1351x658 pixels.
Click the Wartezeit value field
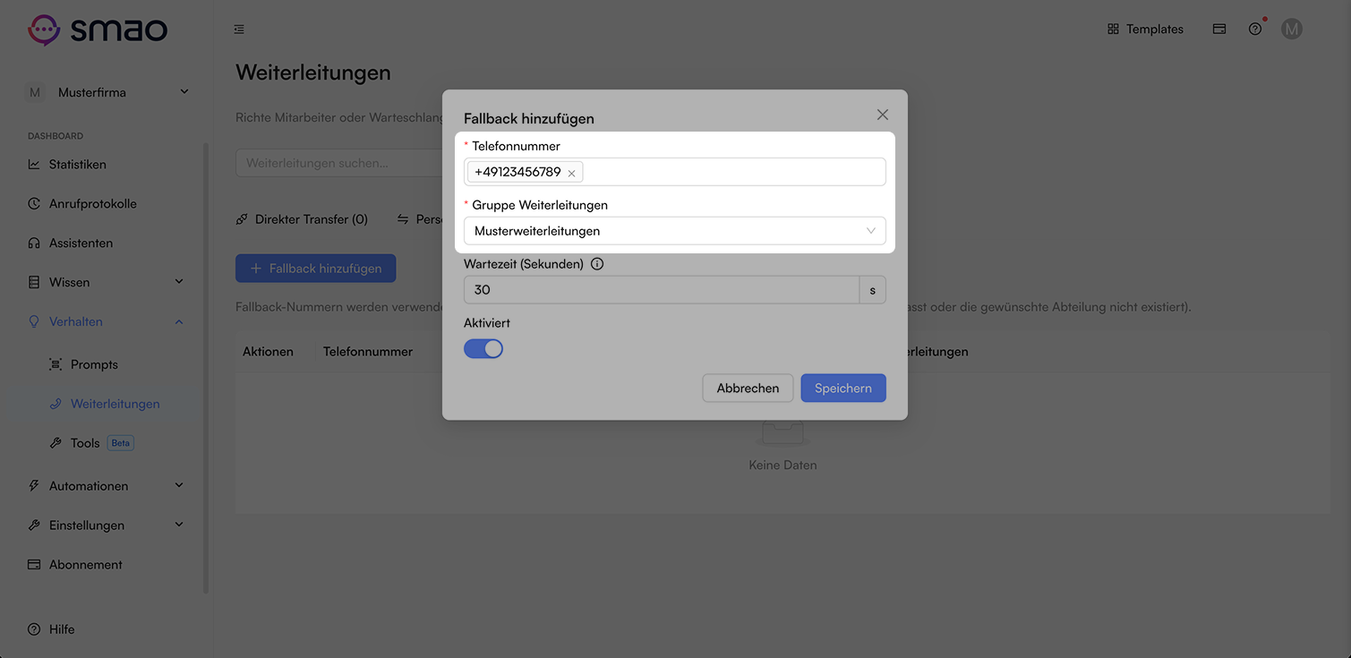coord(662,290)
